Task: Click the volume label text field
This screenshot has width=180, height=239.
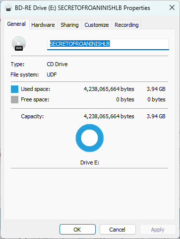Action: pyautogui.click(x=108, y=44)
